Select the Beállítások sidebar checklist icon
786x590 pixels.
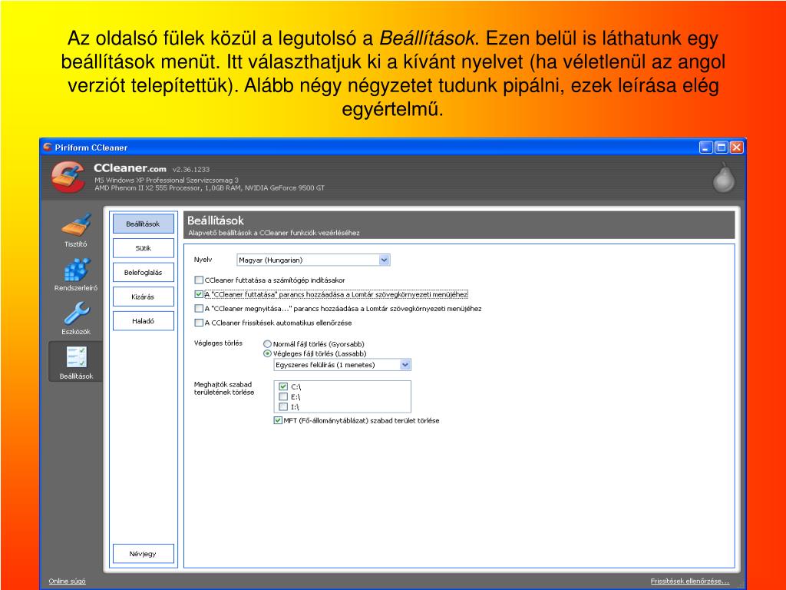pos(76,357)
